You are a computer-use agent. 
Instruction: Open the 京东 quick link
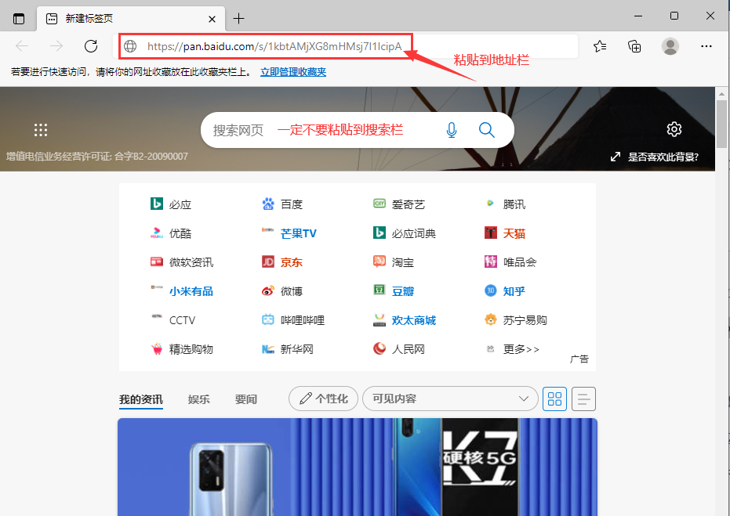(x=282, y=262)
